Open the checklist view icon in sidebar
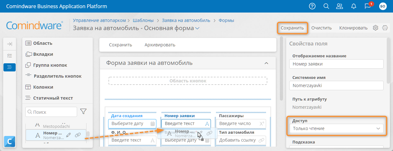Screen dimensions: 393x151 9,55
